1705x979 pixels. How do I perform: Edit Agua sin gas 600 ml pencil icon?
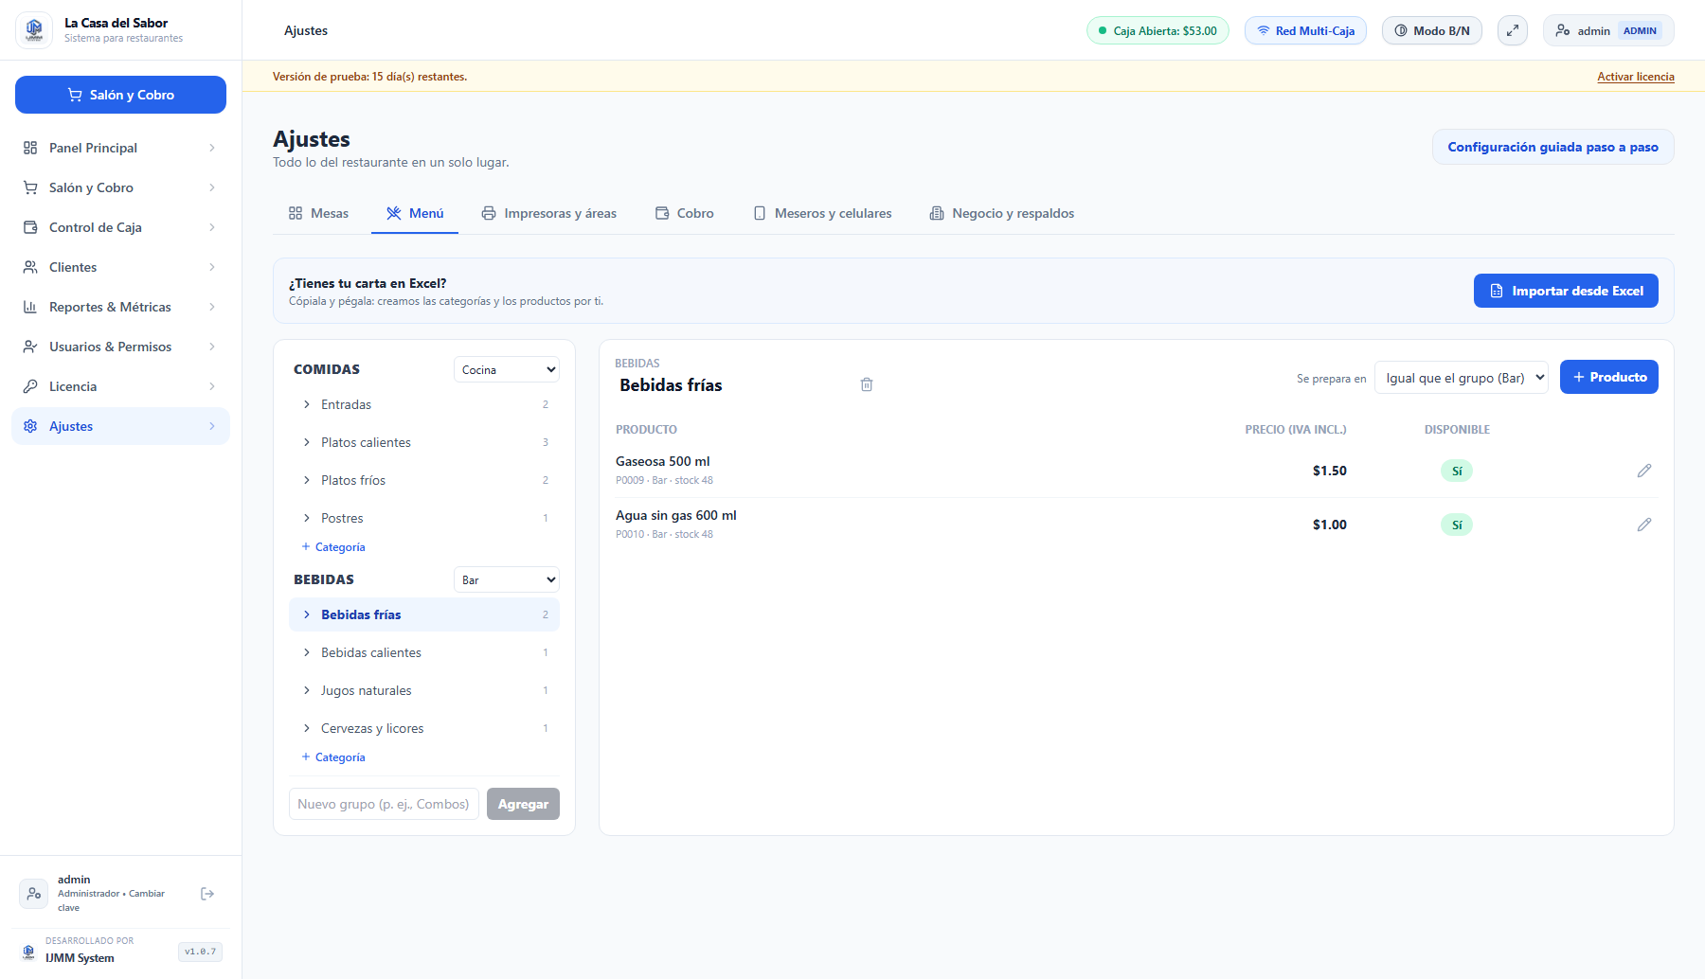[1644, 525]
